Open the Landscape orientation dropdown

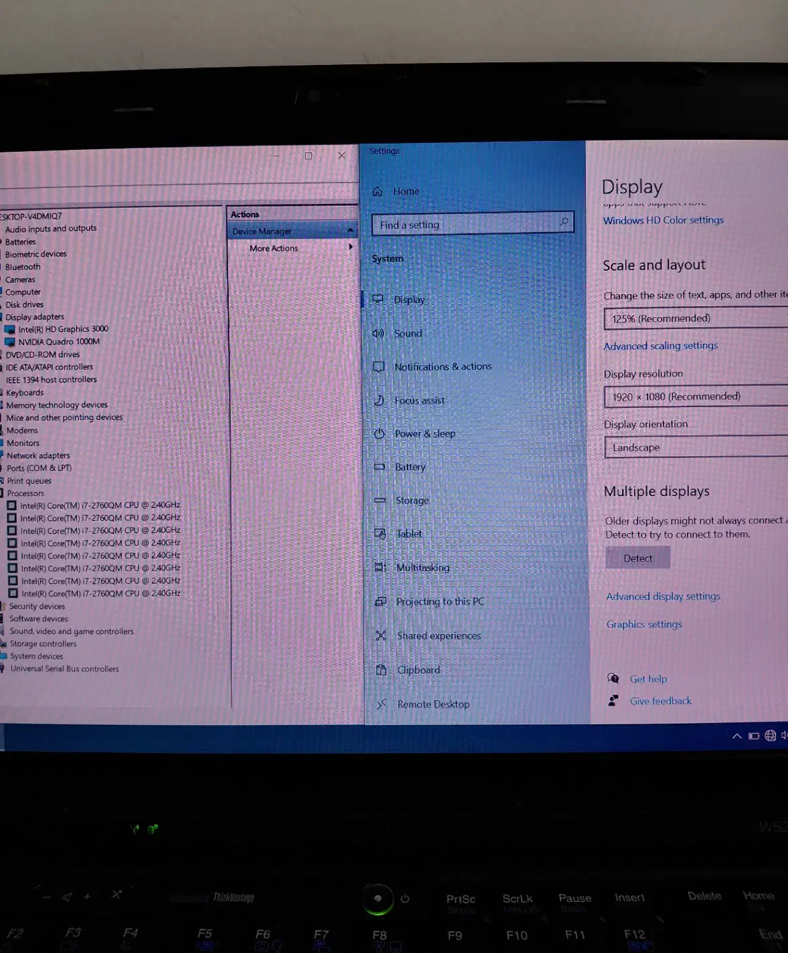click(696, 447)
